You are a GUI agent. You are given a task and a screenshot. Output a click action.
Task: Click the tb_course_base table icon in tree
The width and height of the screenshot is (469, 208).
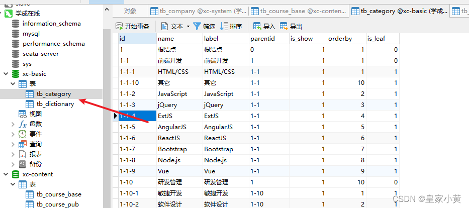(30, 194)
